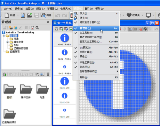The image size is (160, 126).
Task: Open the 管理器 menu in the menu bar
Action: click(x=52, y=9)
